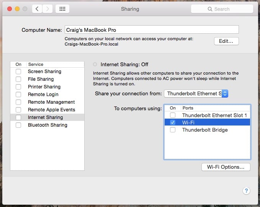
Task: Click the Internet Sharing: Off status indicator
Action: point(95,64)
